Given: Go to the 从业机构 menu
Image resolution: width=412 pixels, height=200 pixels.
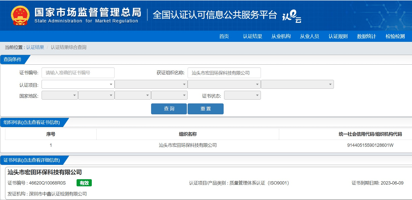Looking at the screenshot, I should pos(281,36).
